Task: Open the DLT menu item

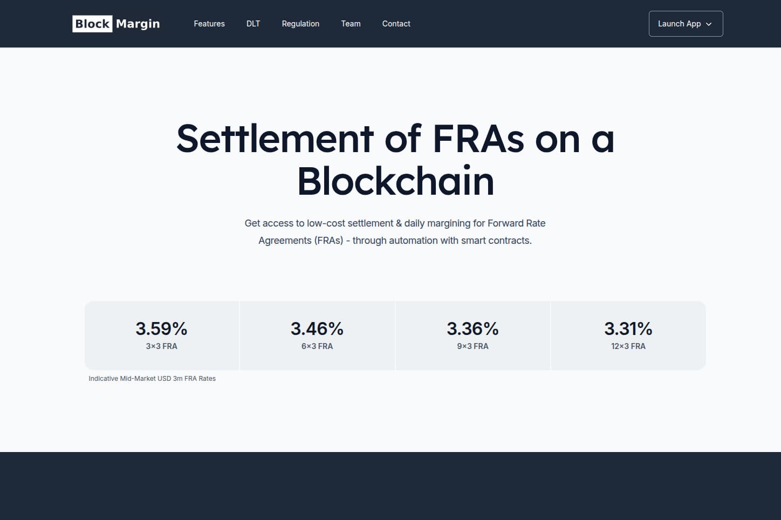Action: [x=253, y=24]
